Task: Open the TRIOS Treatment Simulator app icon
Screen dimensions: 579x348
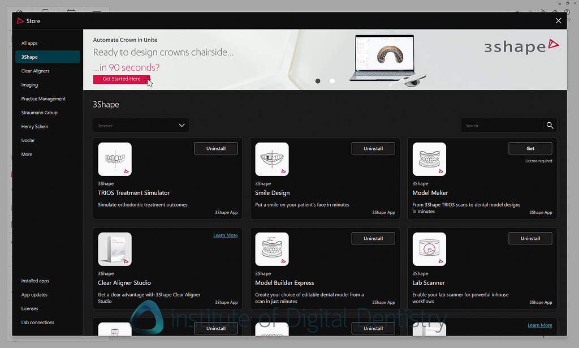Action: [115, 158]
